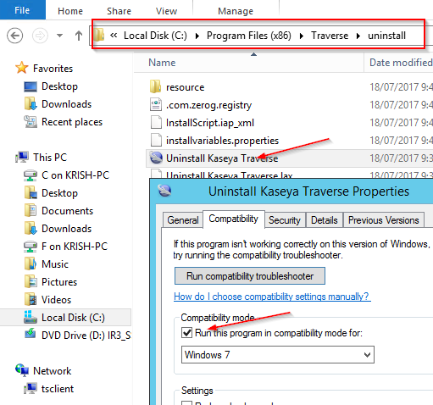Image resolution: width=433 pixels, height=405 pixels.
Task: Select the Traverse breadcrumb
Action: 330,36
